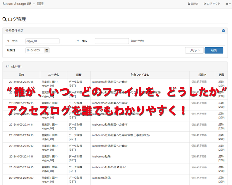Collapse the 検索条件指定 panel with the chevron icon
This screenshot has height=185, width=232.
click(x=223, y=30)
